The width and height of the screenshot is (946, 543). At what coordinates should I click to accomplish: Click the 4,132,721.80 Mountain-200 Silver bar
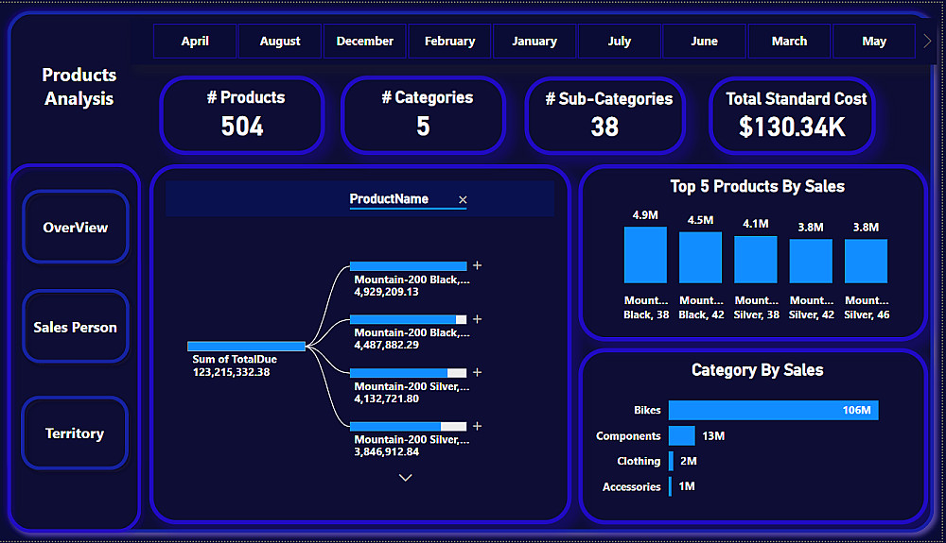click(x=409, y=373)
